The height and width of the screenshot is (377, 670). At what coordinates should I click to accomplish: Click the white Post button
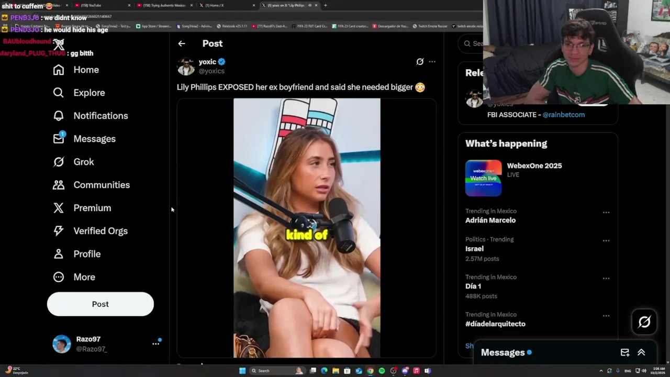click(100, 304)
